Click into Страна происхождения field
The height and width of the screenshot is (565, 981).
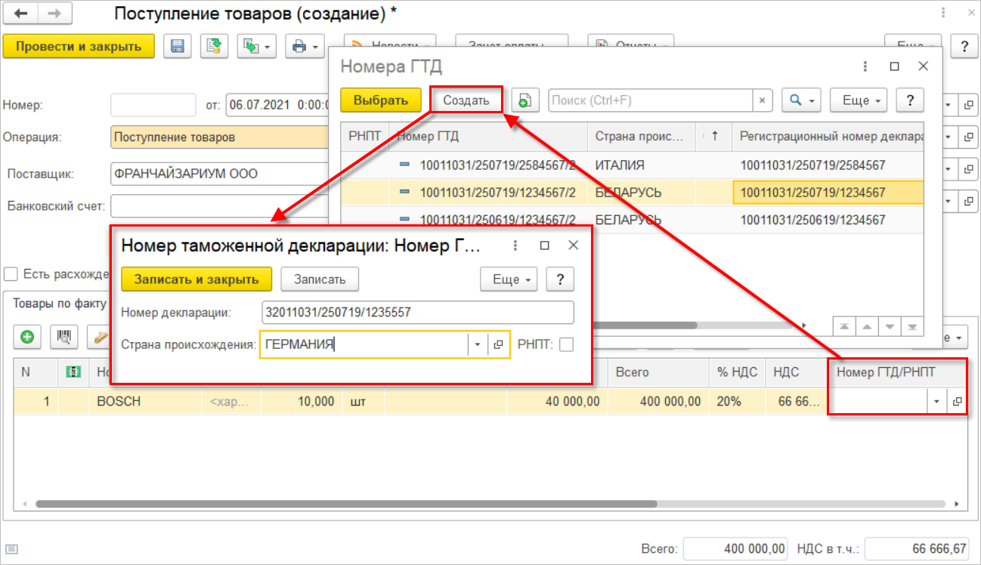click(x=364, y=344)
